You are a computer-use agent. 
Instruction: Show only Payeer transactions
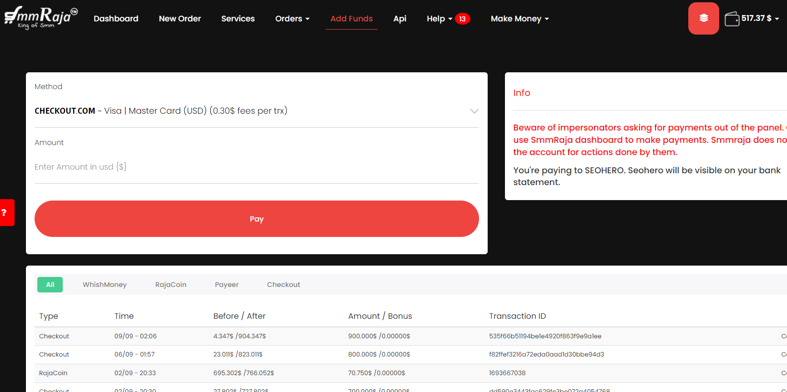coord(227,285)
